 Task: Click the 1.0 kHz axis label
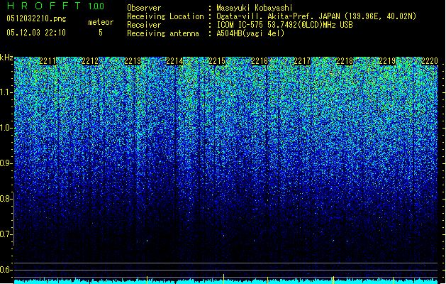[x=6, y=128]
